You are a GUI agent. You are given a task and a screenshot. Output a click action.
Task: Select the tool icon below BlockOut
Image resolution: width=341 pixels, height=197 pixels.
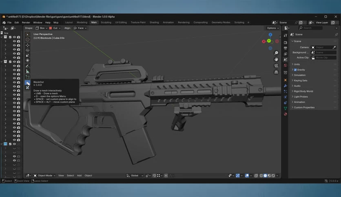coord(28,88)
